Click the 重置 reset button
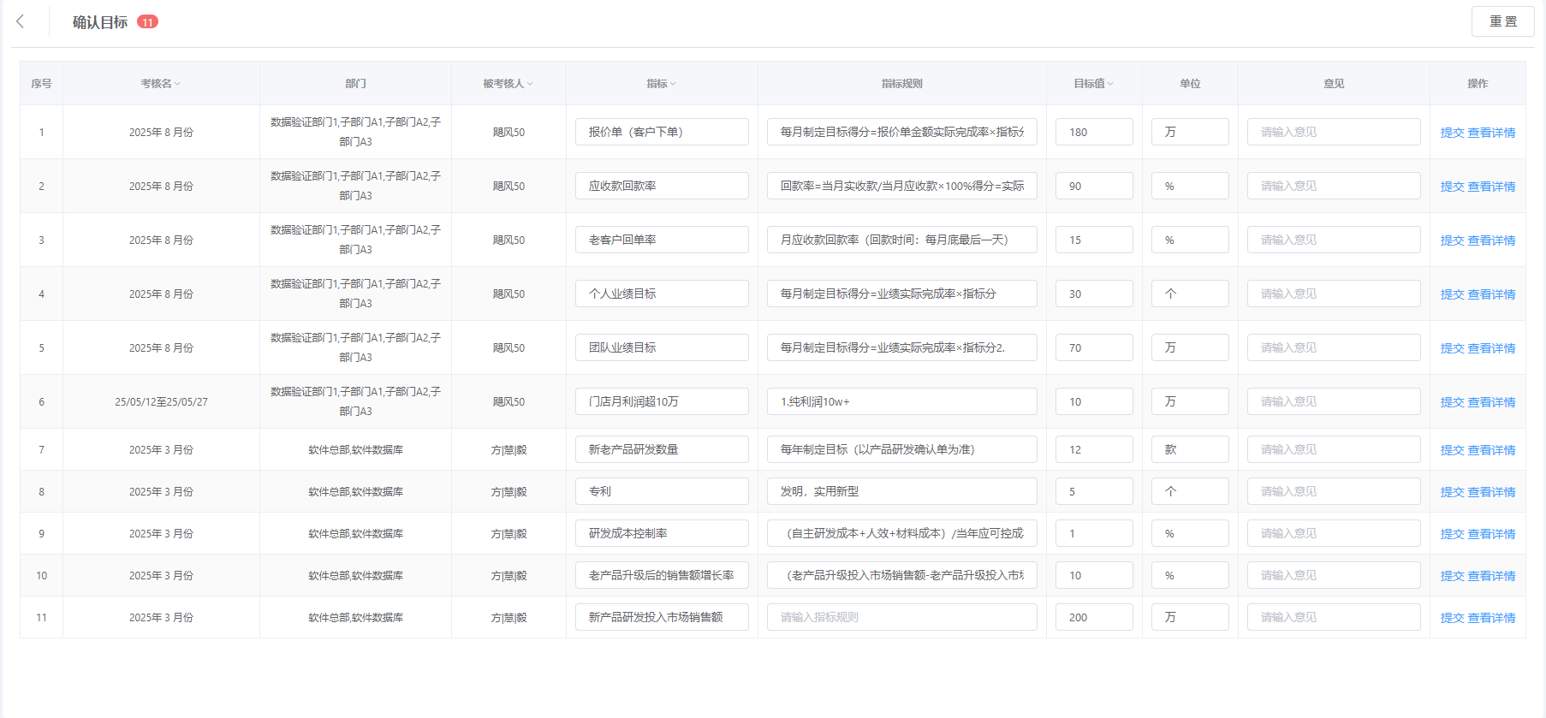Viewport: 1546px width, 718px height. point(1502,21)
